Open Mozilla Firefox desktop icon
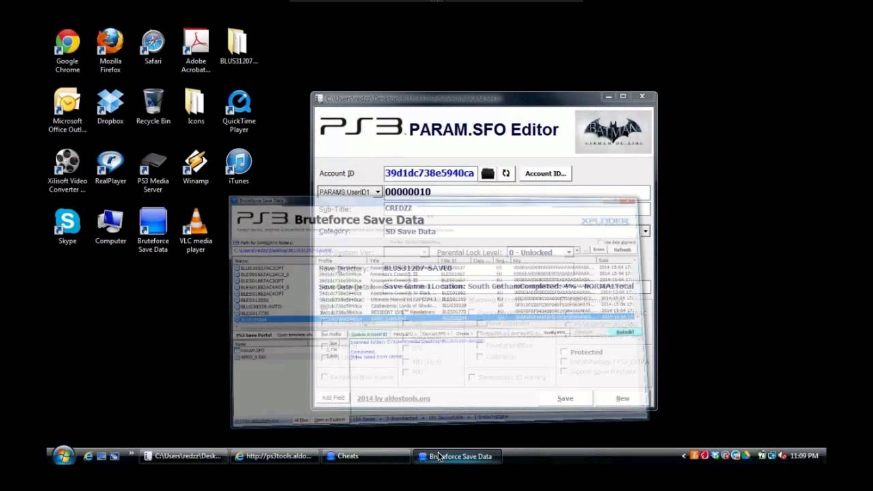 pyautogui.click(x=110, y=51)
